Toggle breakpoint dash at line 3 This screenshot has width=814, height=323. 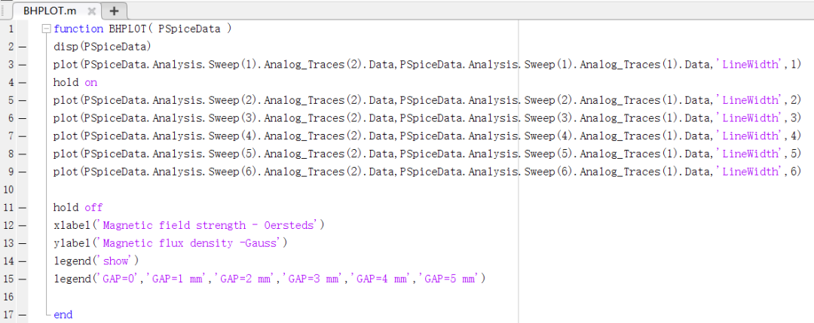point(22,65)
